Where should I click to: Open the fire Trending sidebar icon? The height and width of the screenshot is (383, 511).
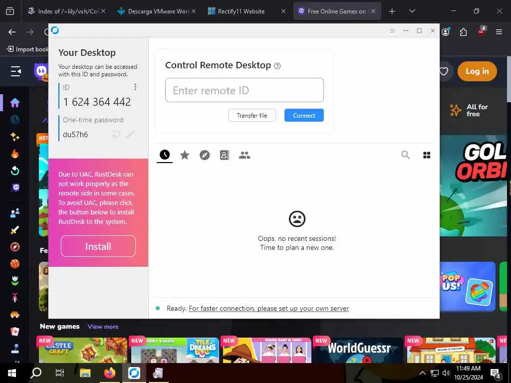(15, 154)
